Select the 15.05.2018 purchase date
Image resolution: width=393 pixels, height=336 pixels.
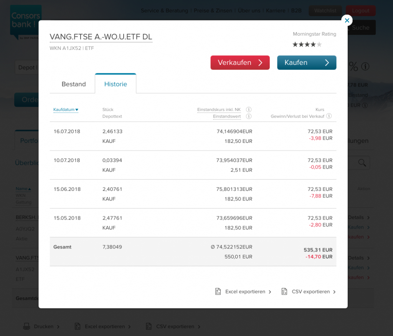pyautogui.click(x=67, y=218)
